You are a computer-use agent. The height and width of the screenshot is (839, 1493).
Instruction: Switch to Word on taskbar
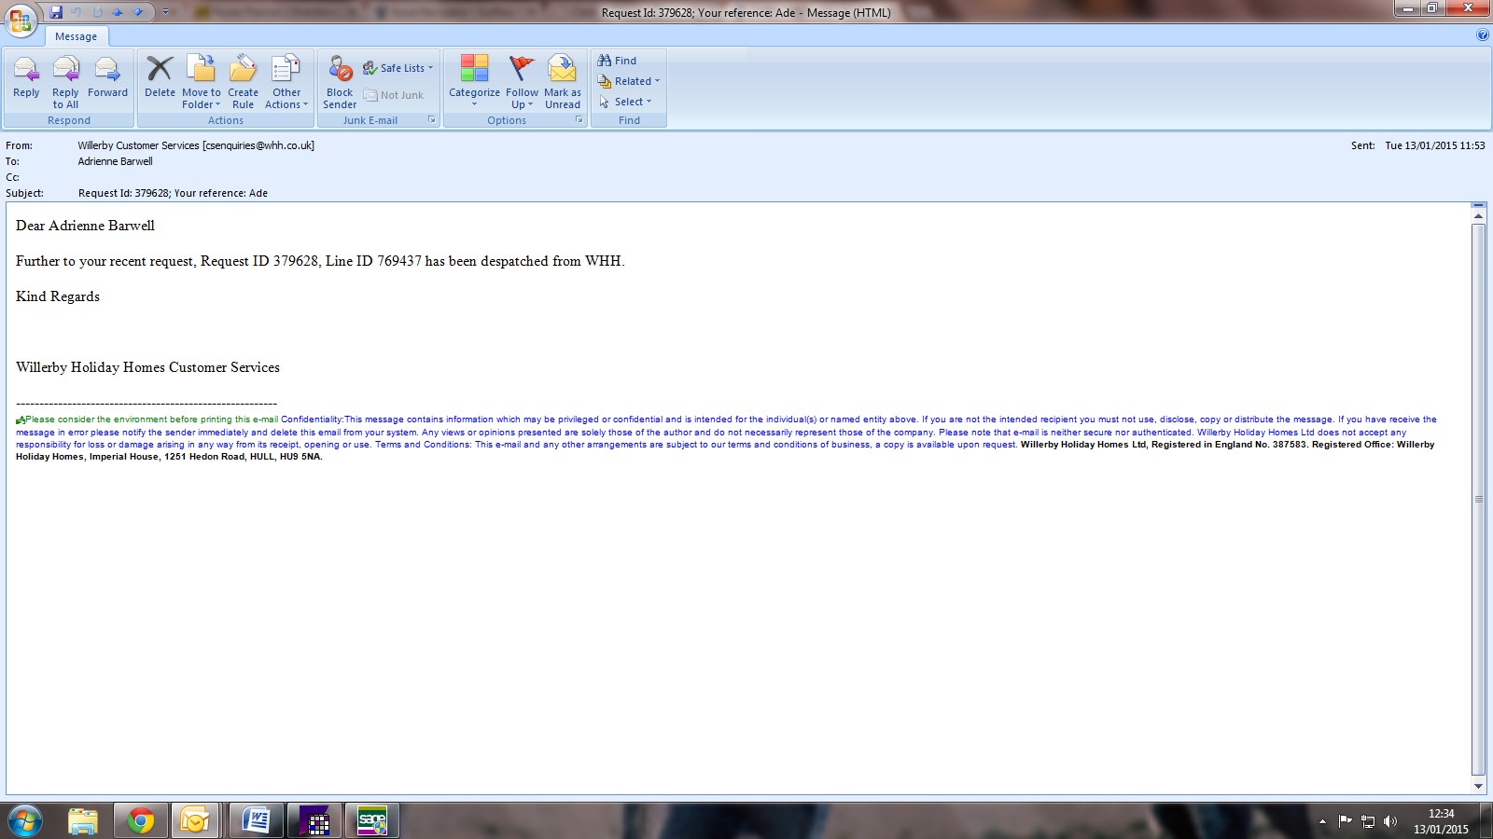(x=256, y=821)
